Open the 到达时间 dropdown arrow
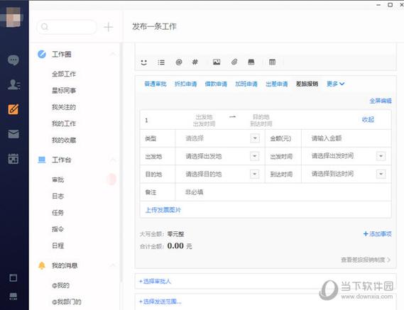Screen dimensions: 404x310 coord(381,174)
